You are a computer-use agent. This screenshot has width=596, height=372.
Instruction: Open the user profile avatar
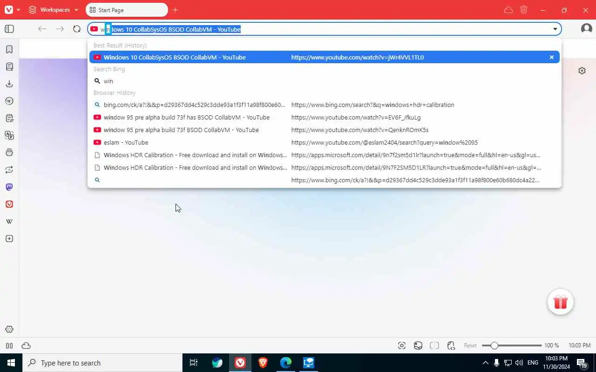586,29
